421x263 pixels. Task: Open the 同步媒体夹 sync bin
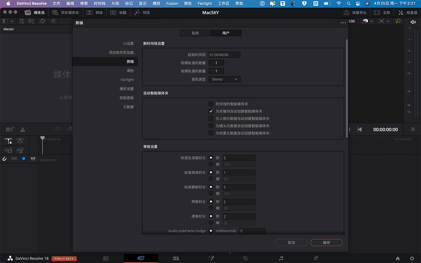coord(66,13)
